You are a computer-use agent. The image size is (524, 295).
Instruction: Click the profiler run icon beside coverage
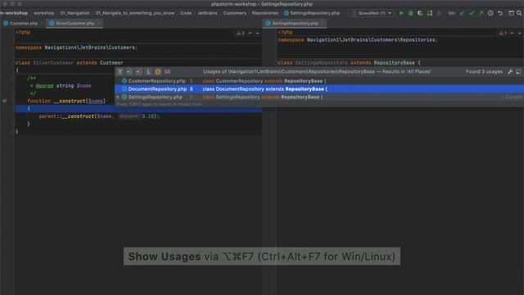(x=430, y=13)
